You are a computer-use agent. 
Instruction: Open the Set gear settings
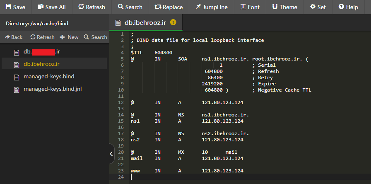[318, 7]
